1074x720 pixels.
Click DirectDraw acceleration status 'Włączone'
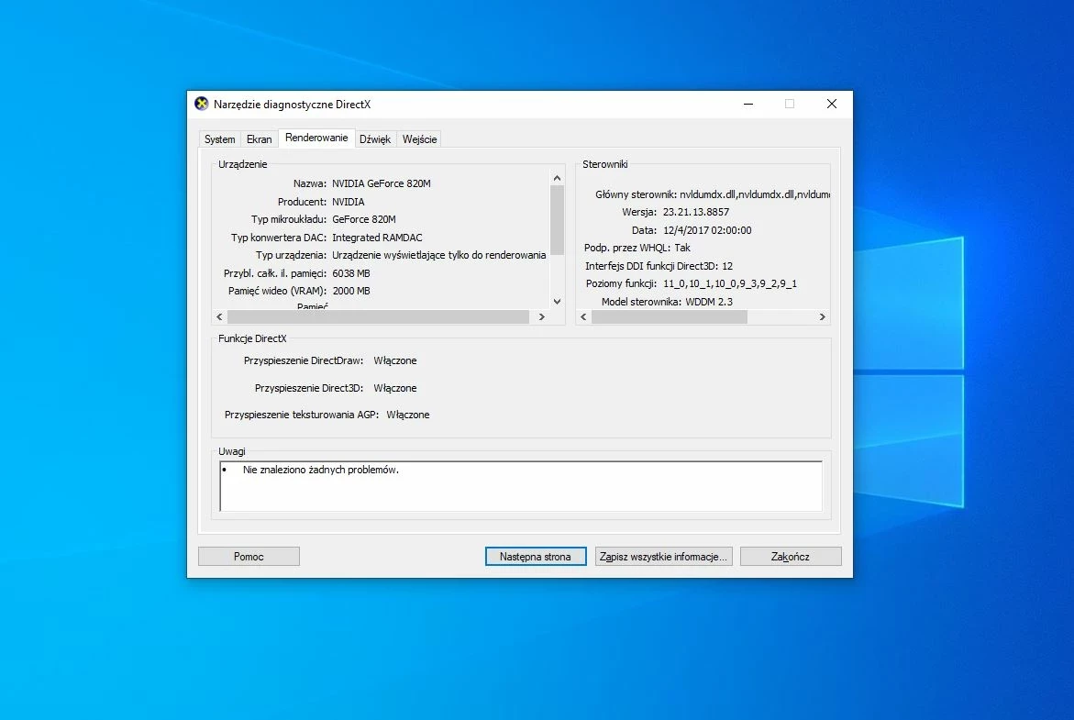point(395,360)
